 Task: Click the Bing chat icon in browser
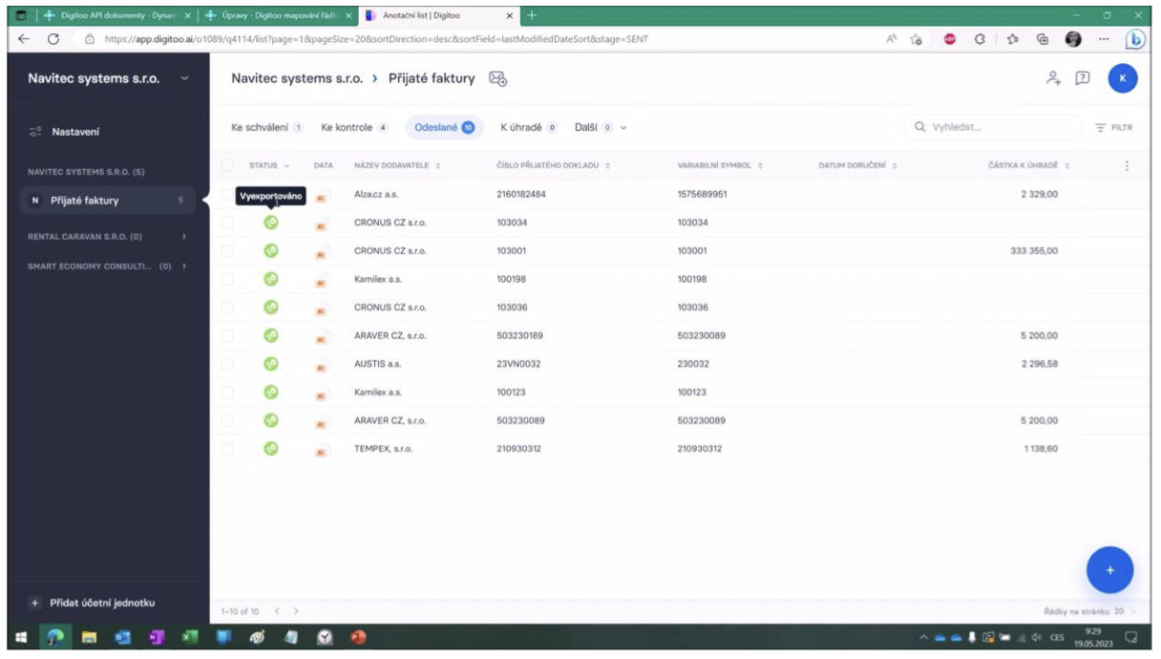coord(1135,39)
